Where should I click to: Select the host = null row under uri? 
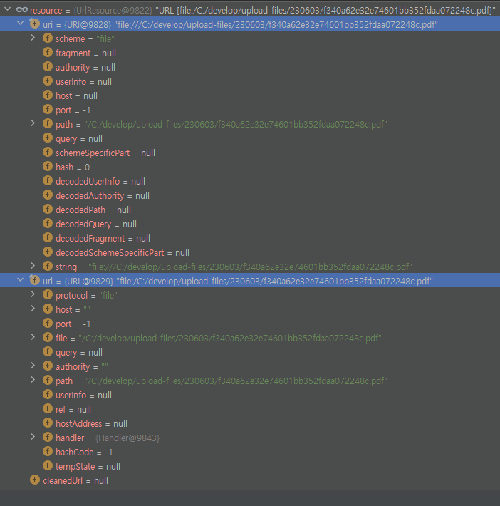tap(250, 95)
